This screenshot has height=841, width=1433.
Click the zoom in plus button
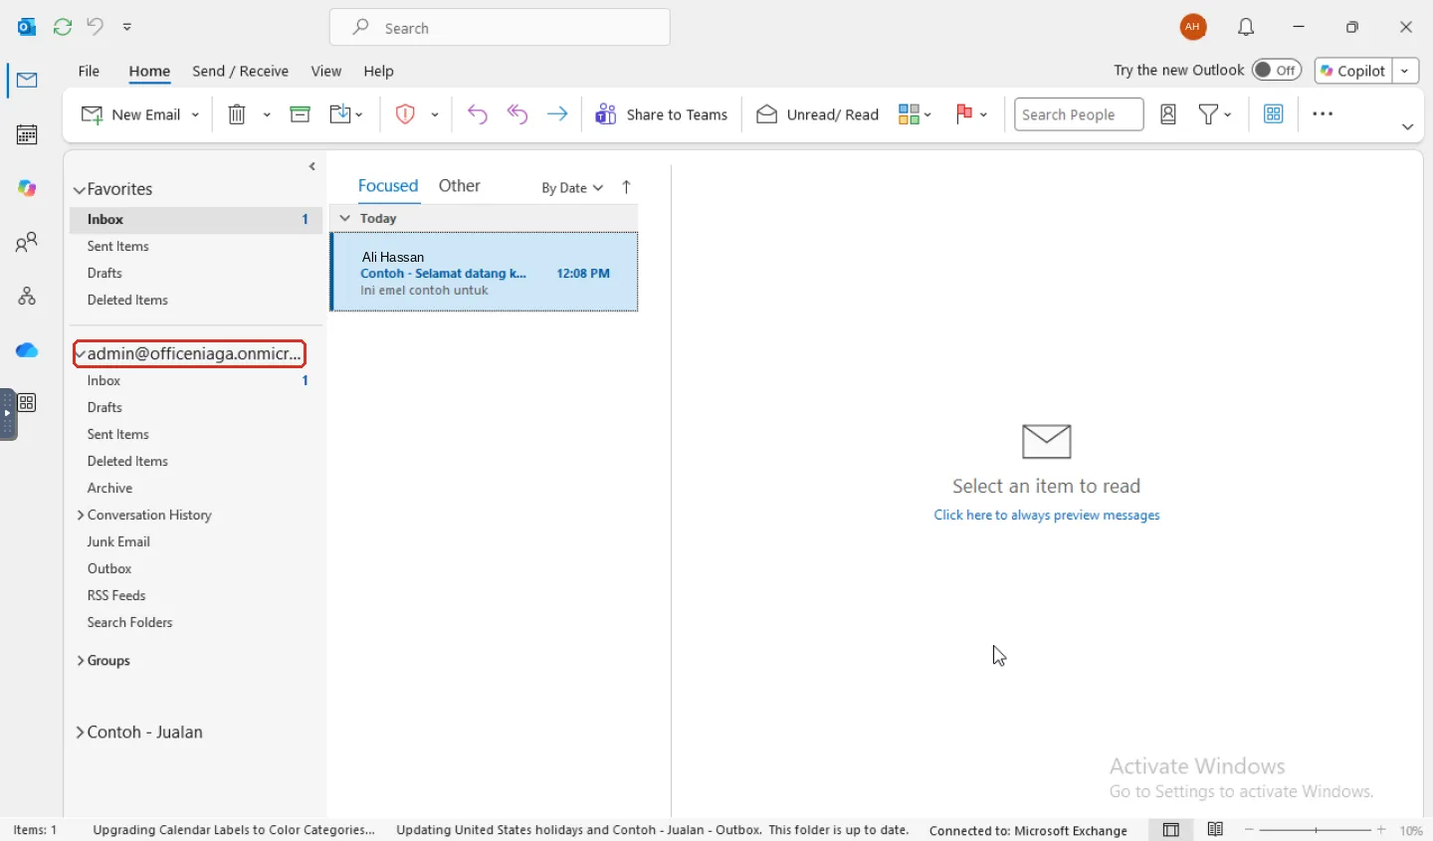click(x=1382, y=830)
